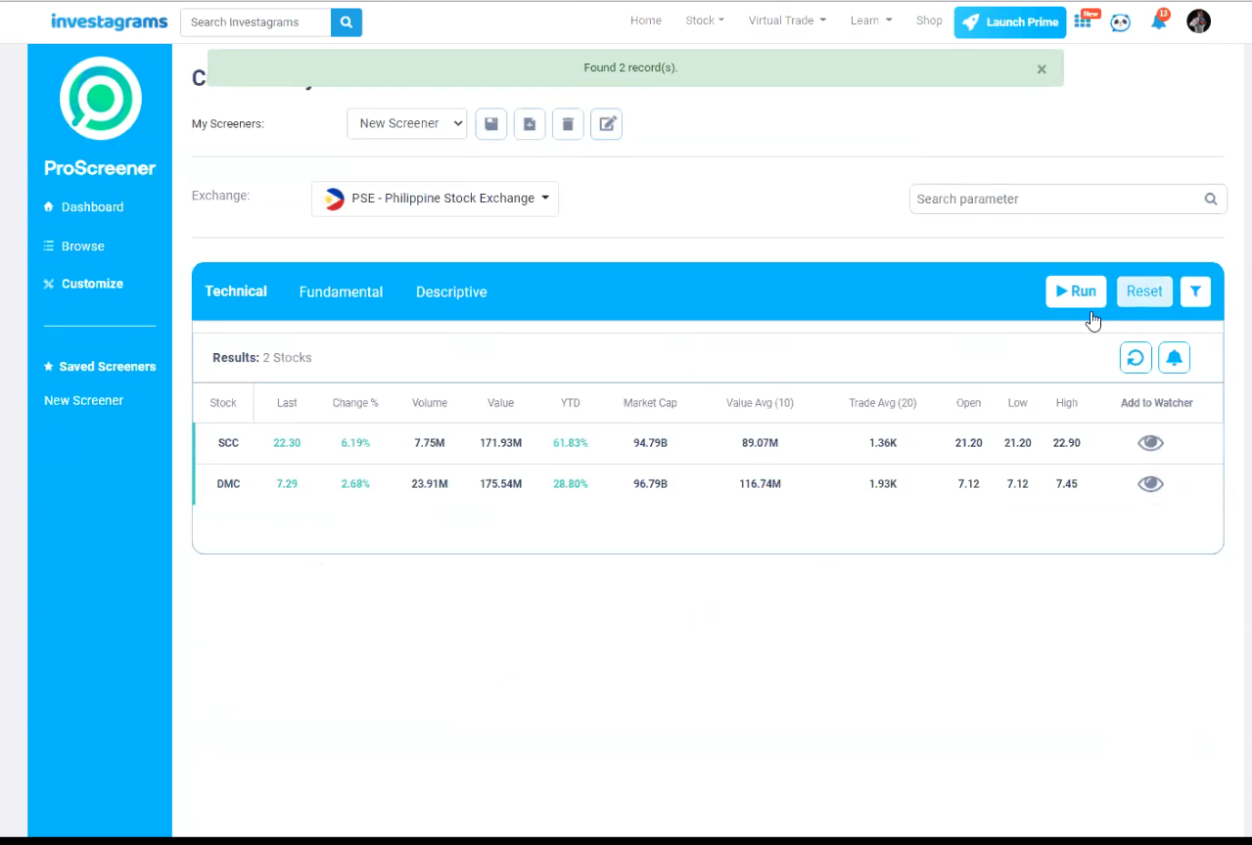This screenshot has width=1252, height=845.
Task: Sort by the Last column header
Action: (x=287, y=403)
